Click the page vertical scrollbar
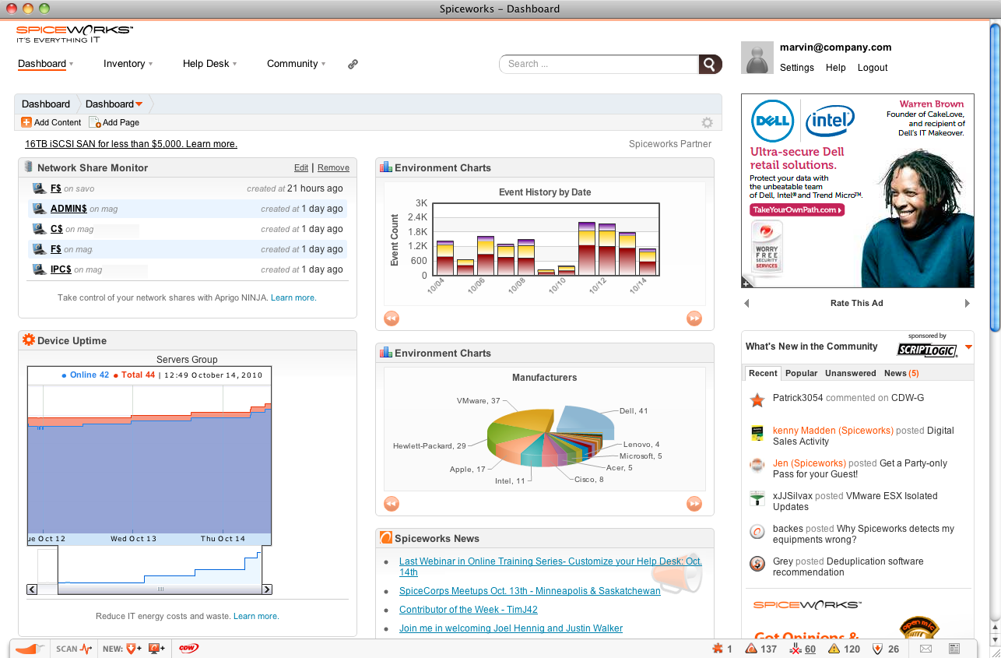Image resolution: width=1001 pixels, height=658 pixels. 995,179
